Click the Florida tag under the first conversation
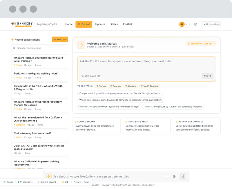The height and width of the screenshot is (189, 232). pos(18,65)
